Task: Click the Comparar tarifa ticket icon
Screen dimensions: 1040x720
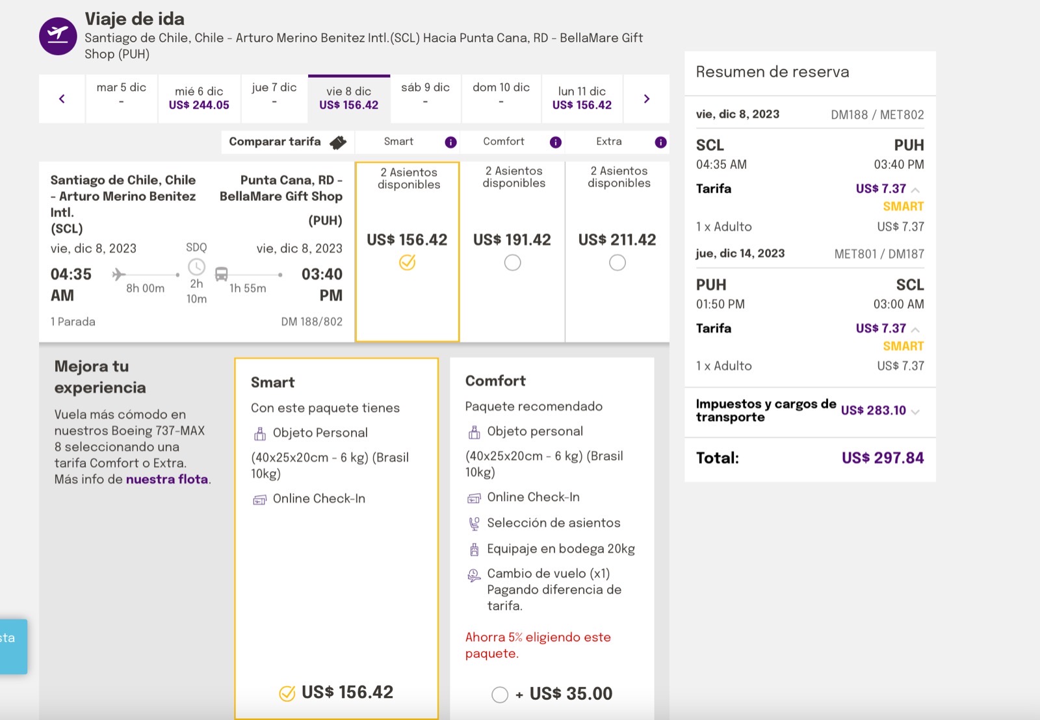Action: [338, 142]
